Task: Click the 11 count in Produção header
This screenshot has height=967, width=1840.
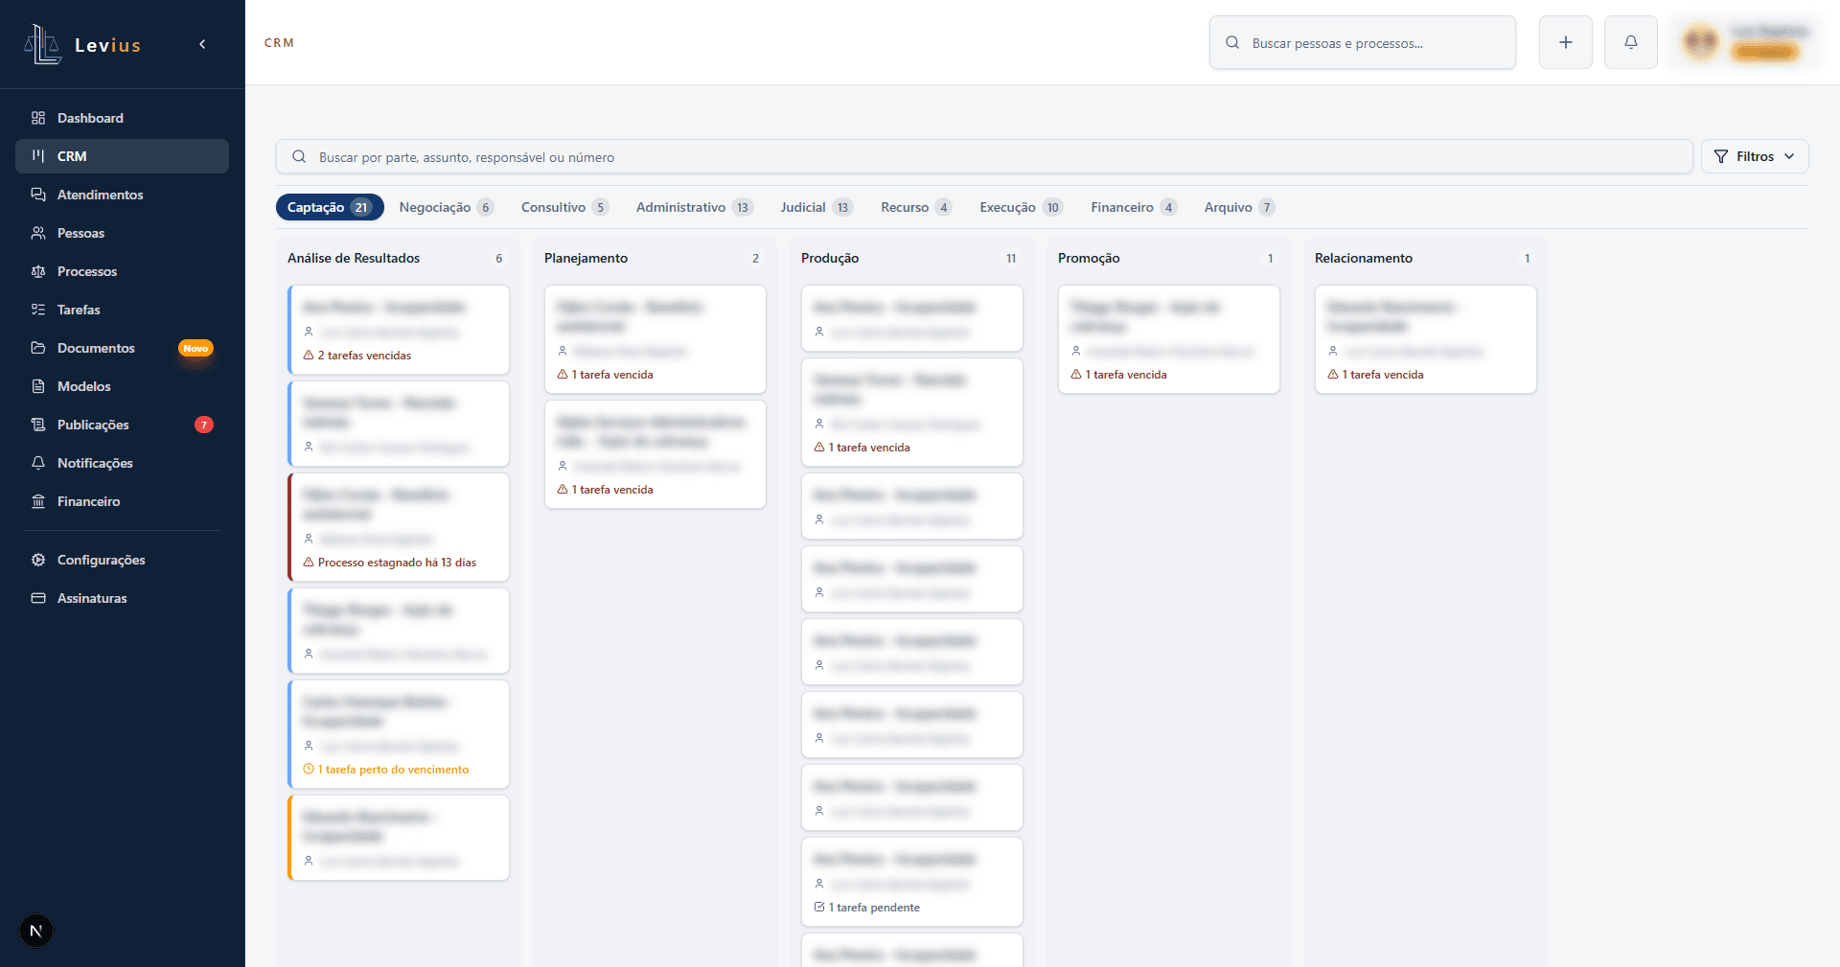Action: [x=1011, y=259]
